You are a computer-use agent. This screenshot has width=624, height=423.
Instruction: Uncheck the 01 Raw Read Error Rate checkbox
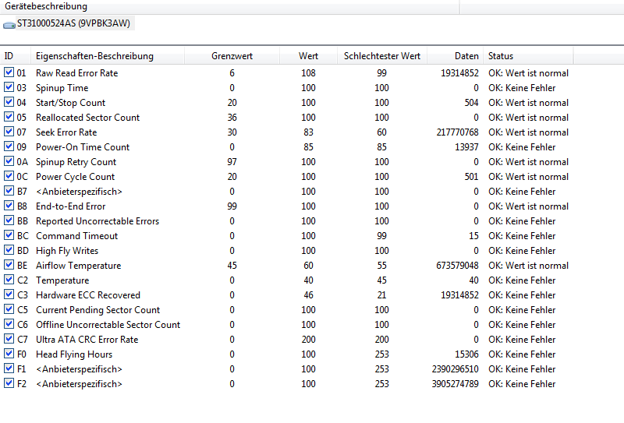[9, 72]
